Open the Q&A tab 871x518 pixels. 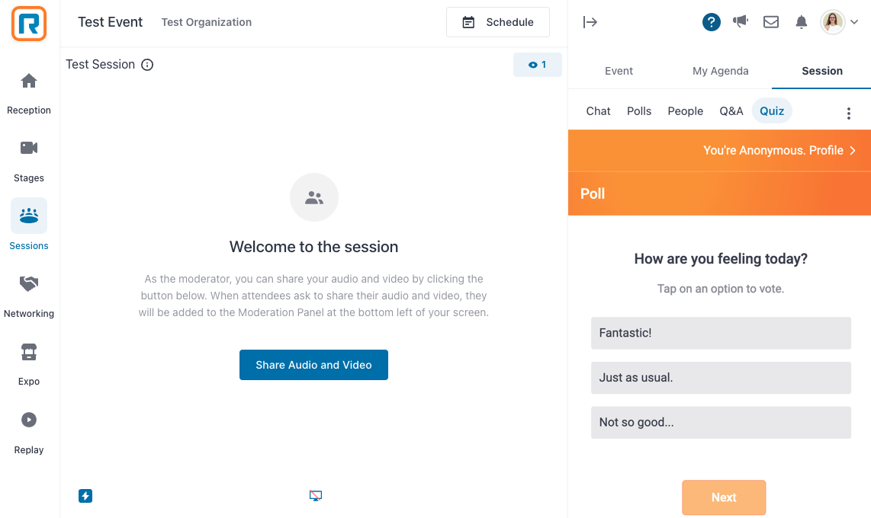[731, 111]
